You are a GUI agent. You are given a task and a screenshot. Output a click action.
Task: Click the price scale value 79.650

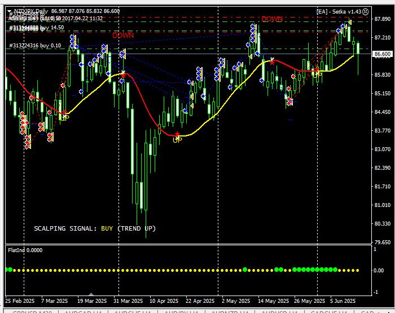click(x=383, y=243)
